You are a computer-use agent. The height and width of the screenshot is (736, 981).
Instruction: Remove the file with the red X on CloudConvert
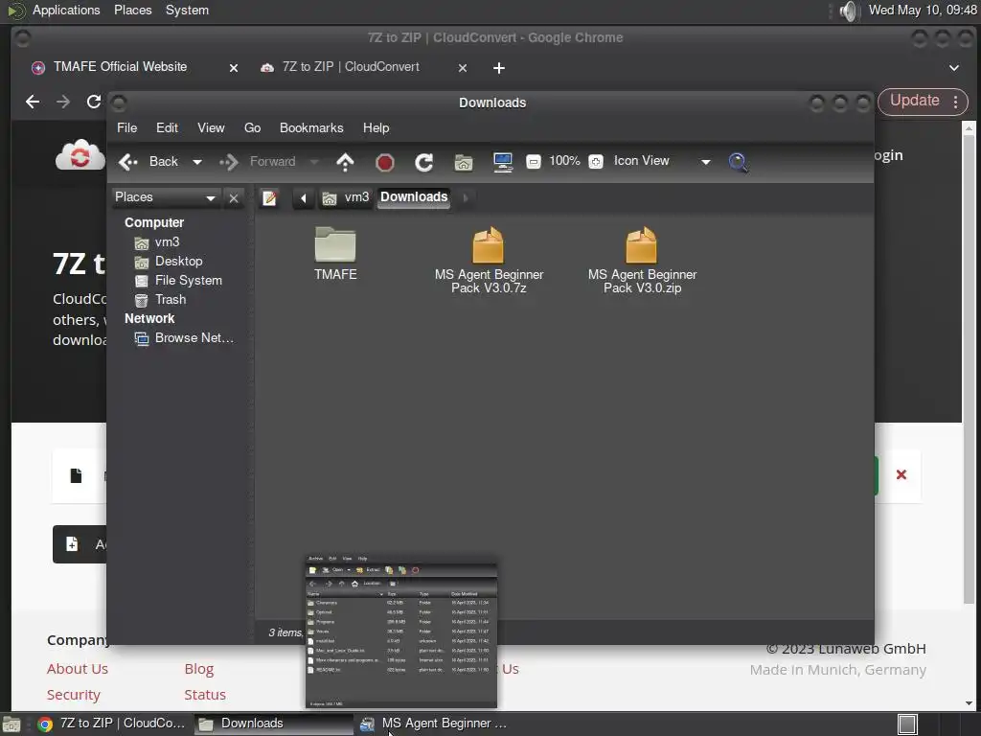[x=901, y=475]
